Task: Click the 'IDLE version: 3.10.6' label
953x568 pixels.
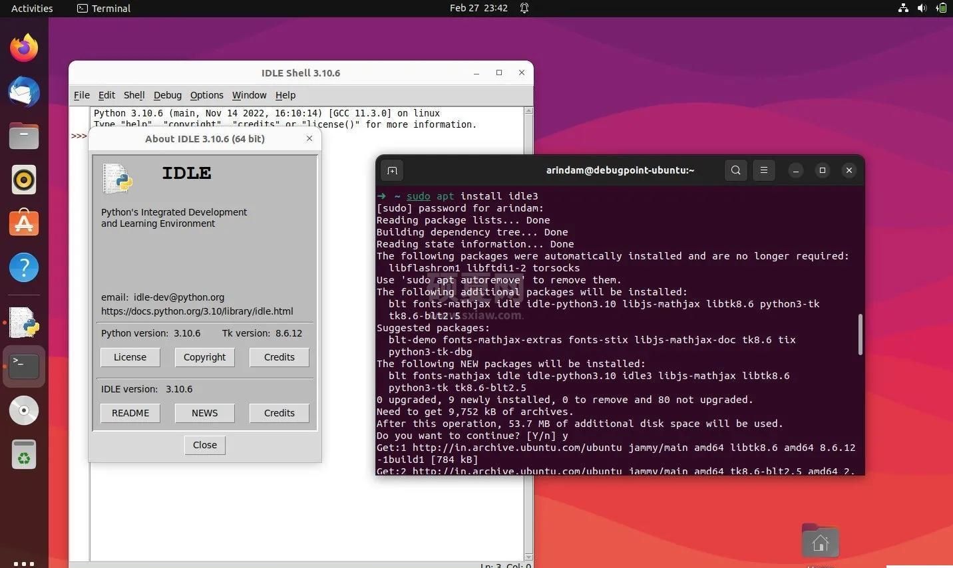Action: [146, 389]
